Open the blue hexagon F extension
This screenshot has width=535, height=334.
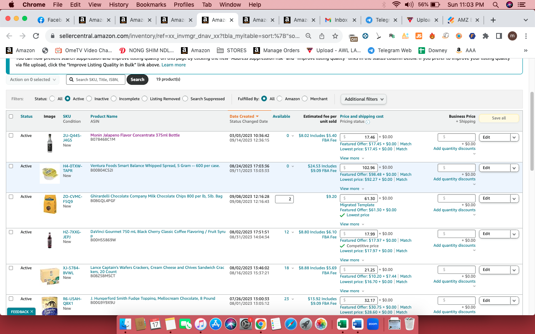[472, 36]
